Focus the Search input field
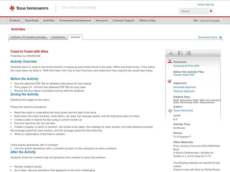 coord(193,11)
